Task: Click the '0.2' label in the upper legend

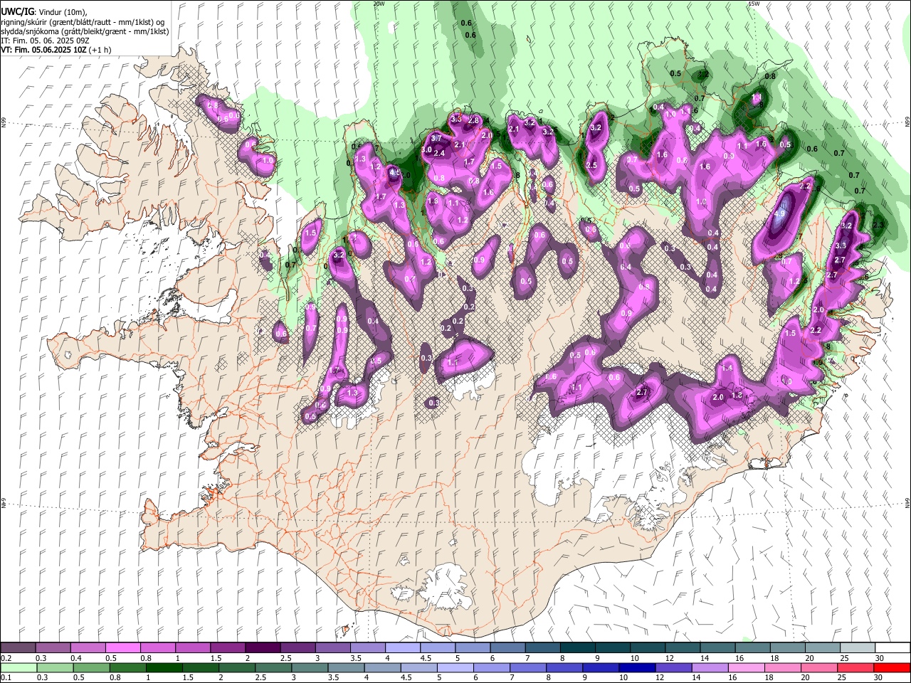Action: pyautogui.click(x=6, y=658)
